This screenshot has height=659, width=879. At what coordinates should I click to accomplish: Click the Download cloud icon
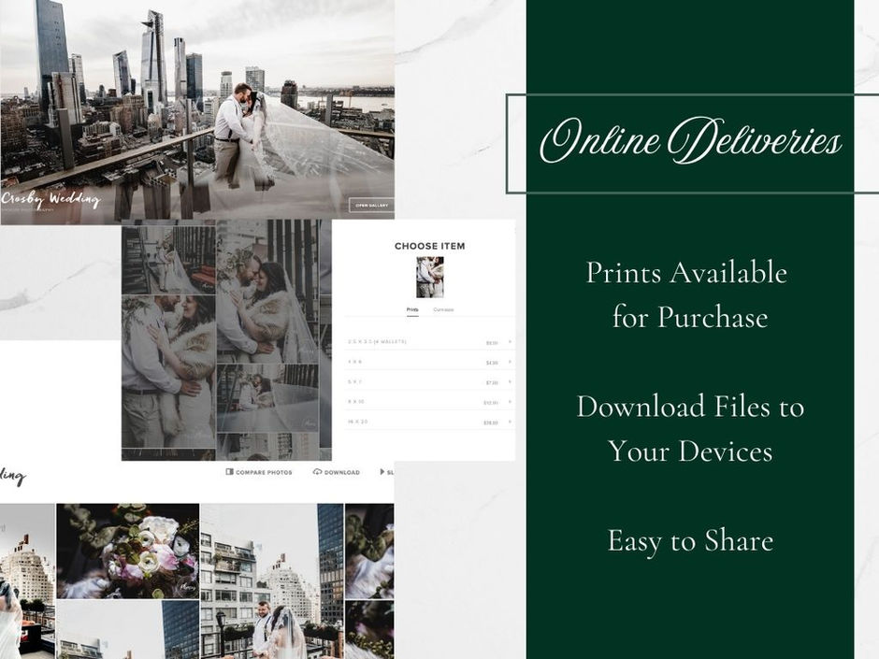[318, 472]
